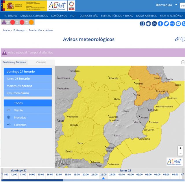This screenshot has height=182, width=185.
Task: Open the AEMET logo homepage link
Action: pos(57,6)
